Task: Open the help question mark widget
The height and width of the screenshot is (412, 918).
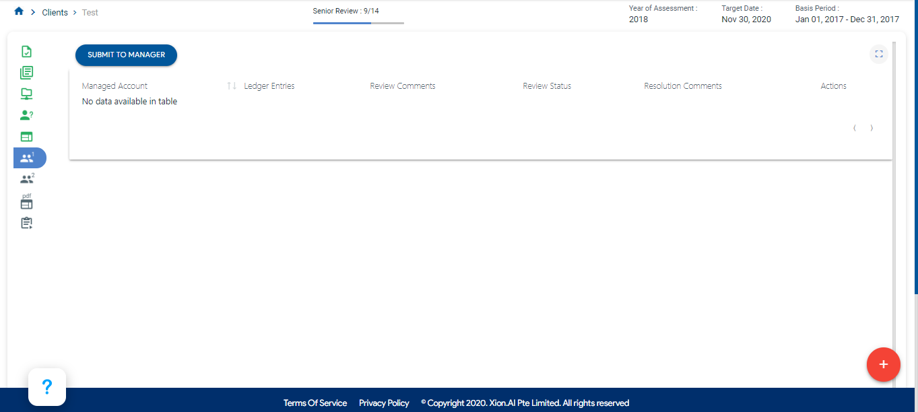Action: point(47,387)
